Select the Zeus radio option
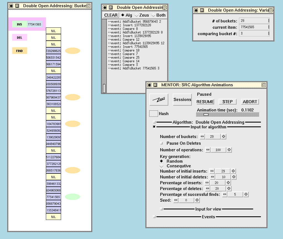 pyautogui.click(x=142, y=15)
